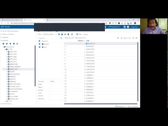Go to the next page of rows

[133, 38]
